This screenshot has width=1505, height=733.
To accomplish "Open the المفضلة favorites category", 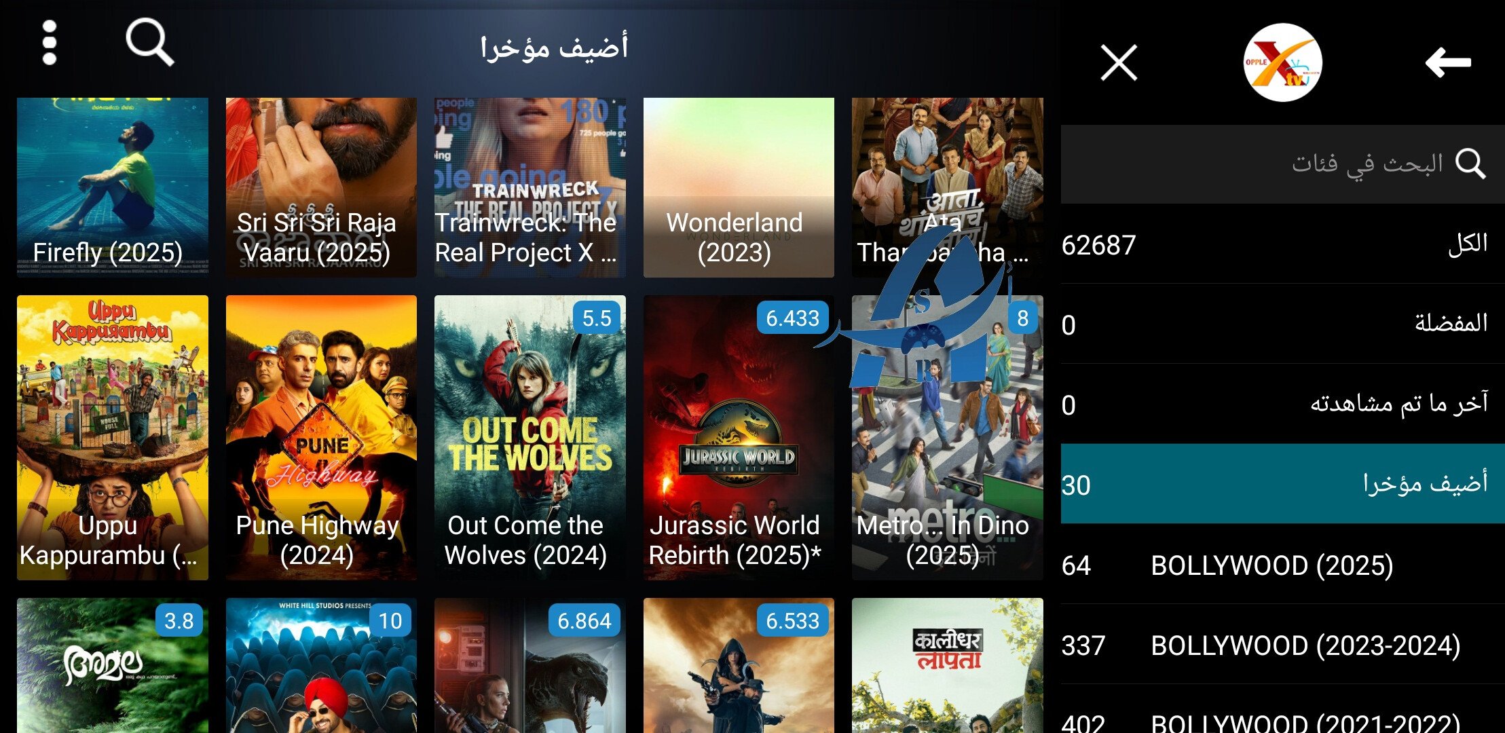I will tap(1282, 324).
